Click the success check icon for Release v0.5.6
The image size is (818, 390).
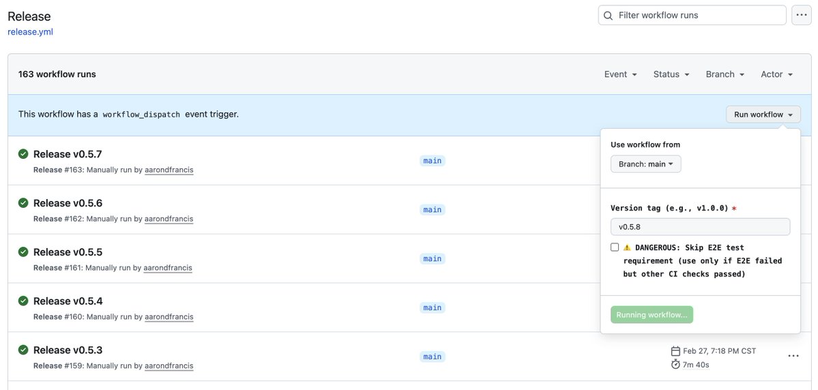coord(23,202)
